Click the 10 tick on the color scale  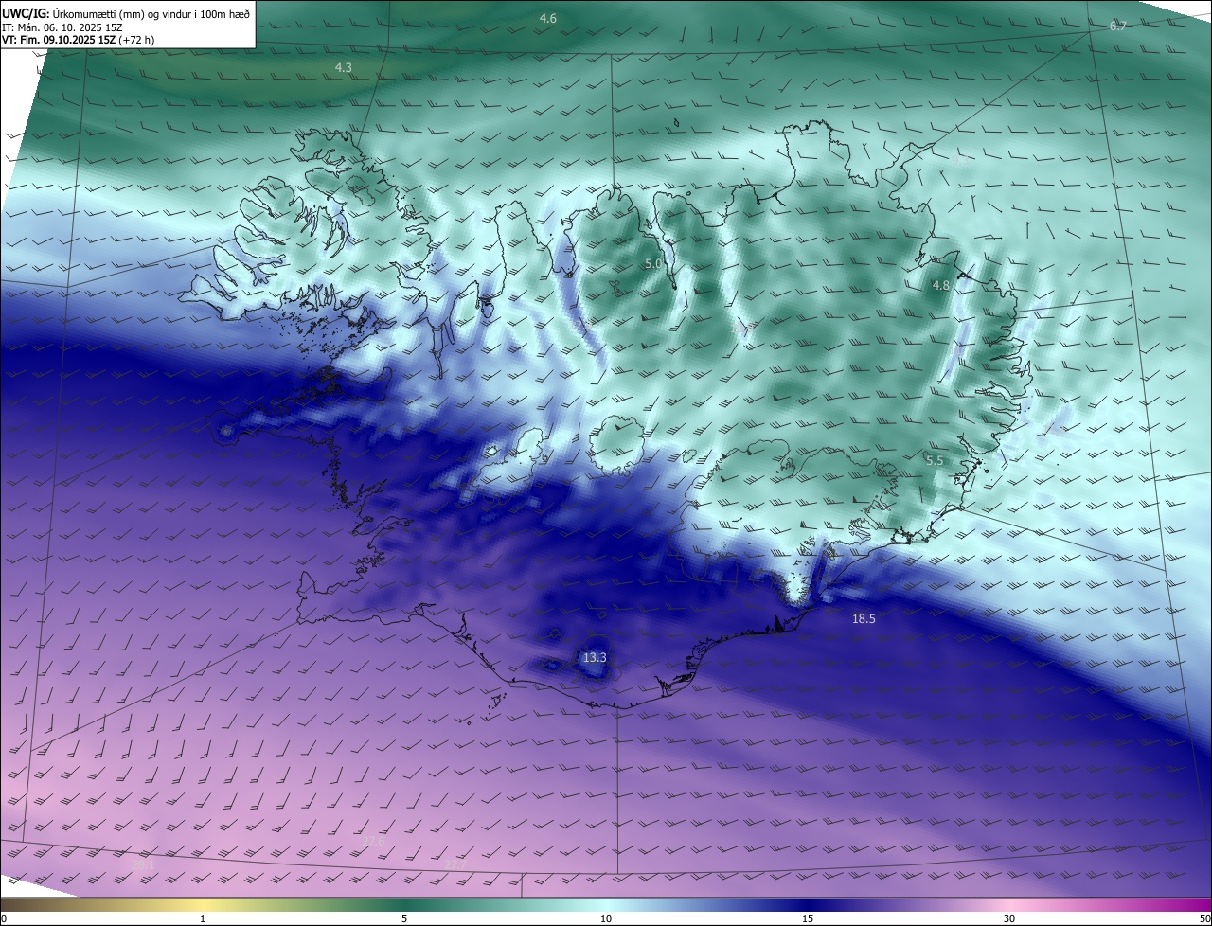pyautogui.click(x=606, y=918)
